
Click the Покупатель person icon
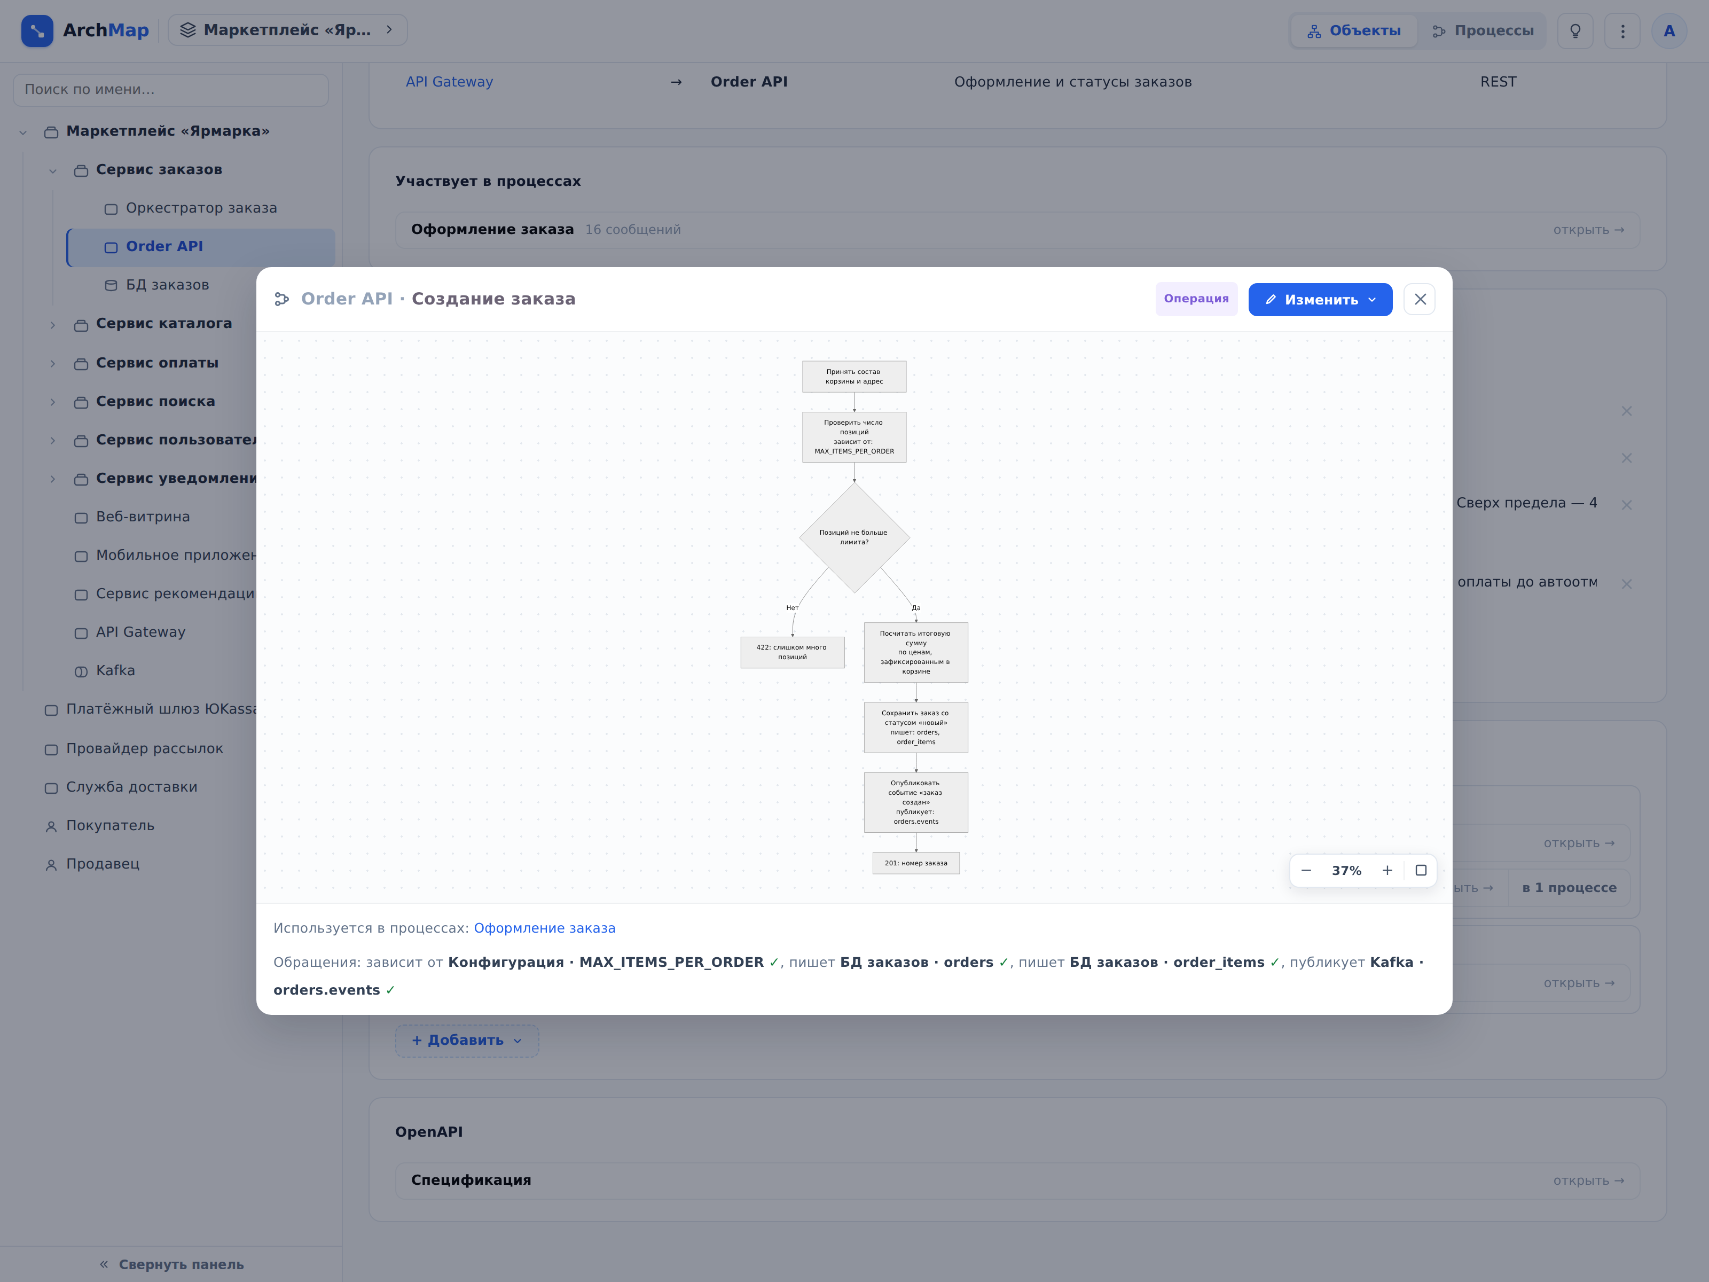[51, 826]
